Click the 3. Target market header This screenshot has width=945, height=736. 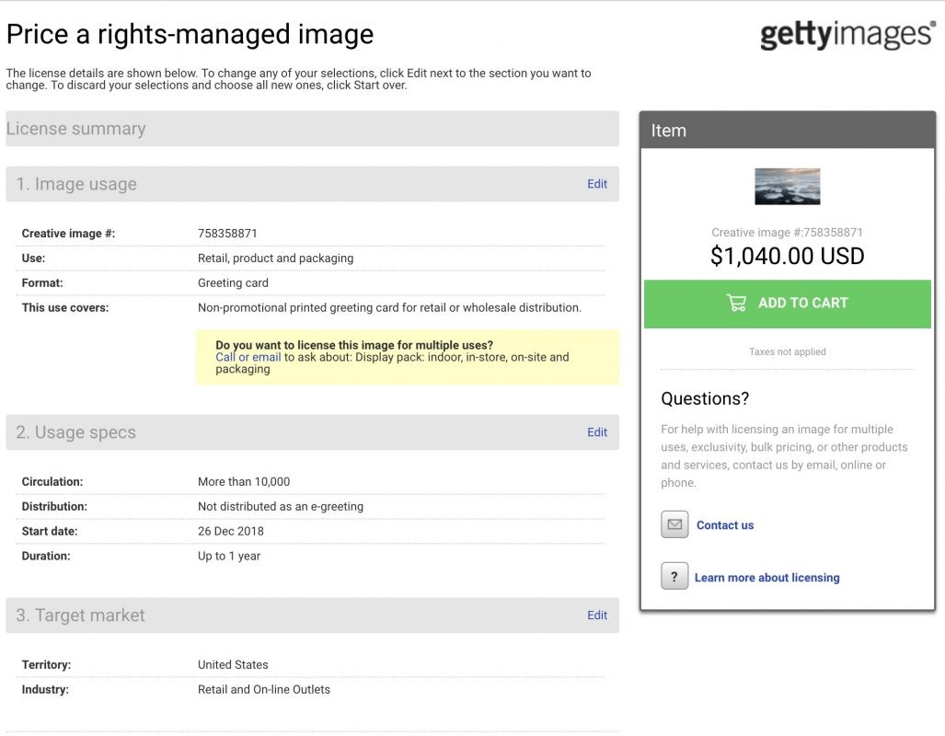click(312, 615)
